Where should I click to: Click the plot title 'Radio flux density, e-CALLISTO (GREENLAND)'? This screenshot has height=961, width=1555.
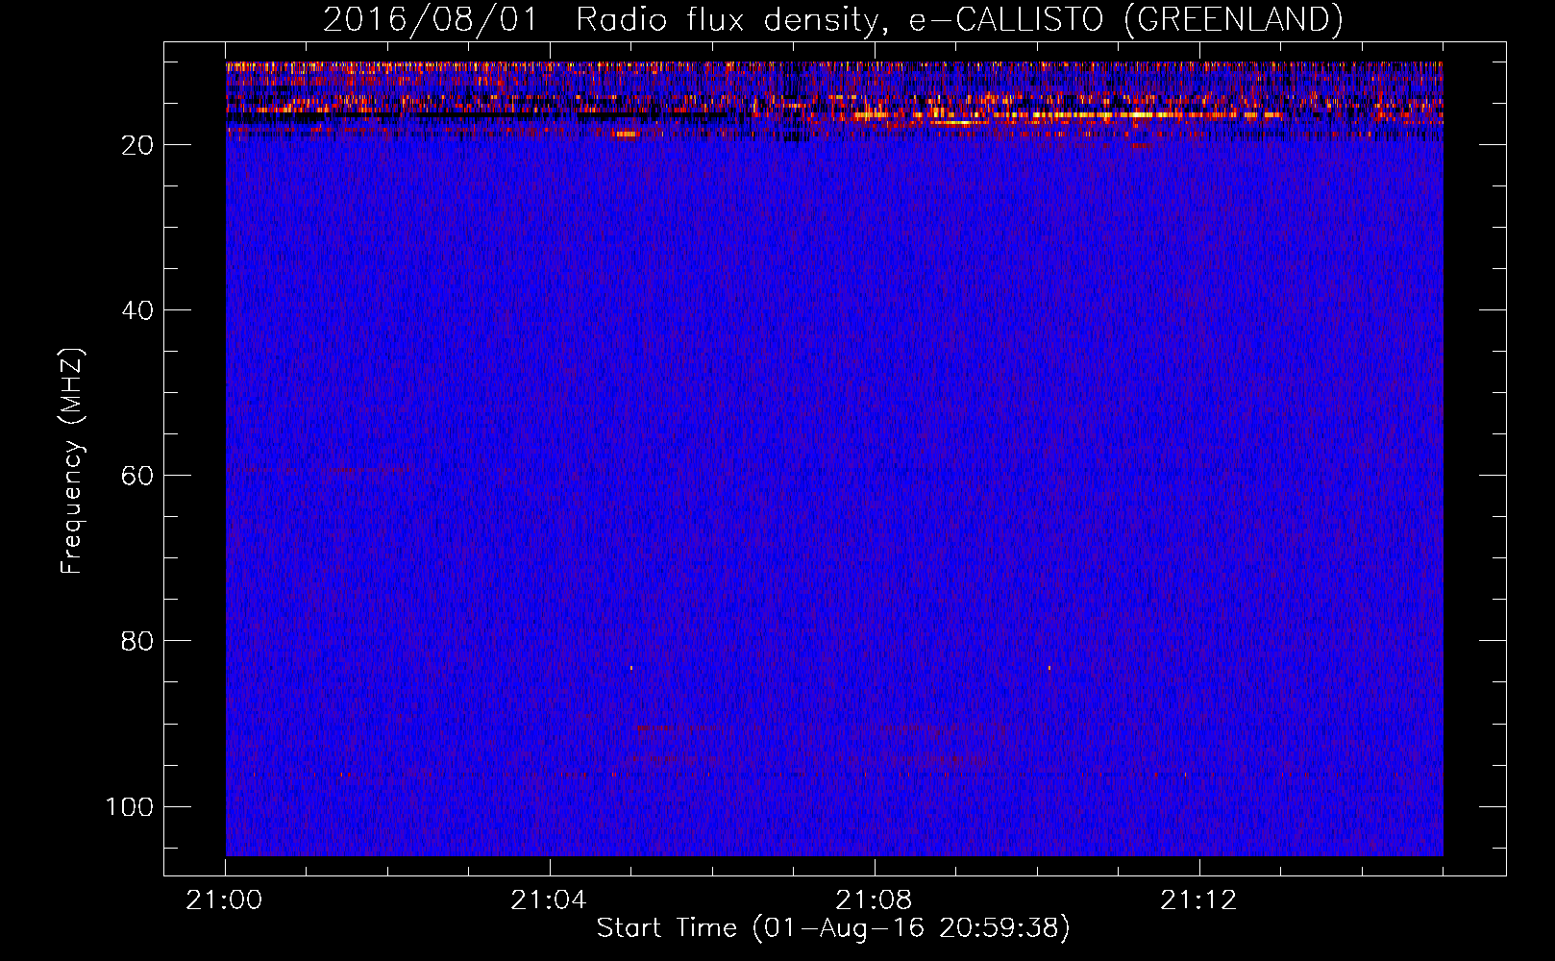(x=959, y=19)
